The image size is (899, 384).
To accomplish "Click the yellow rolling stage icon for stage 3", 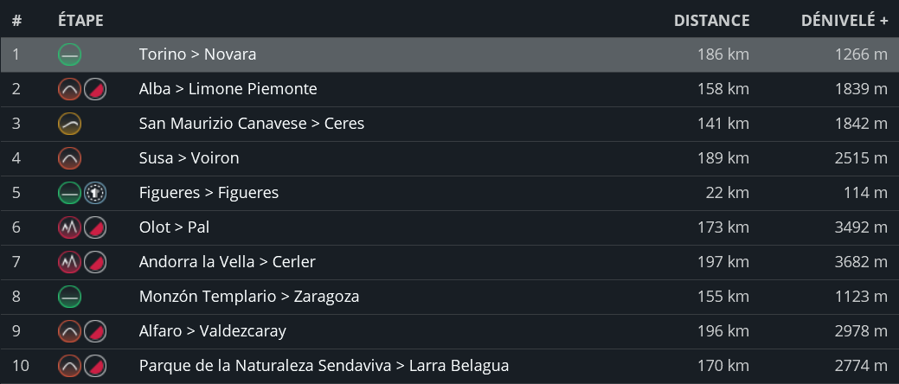I will tap(70, 124).
